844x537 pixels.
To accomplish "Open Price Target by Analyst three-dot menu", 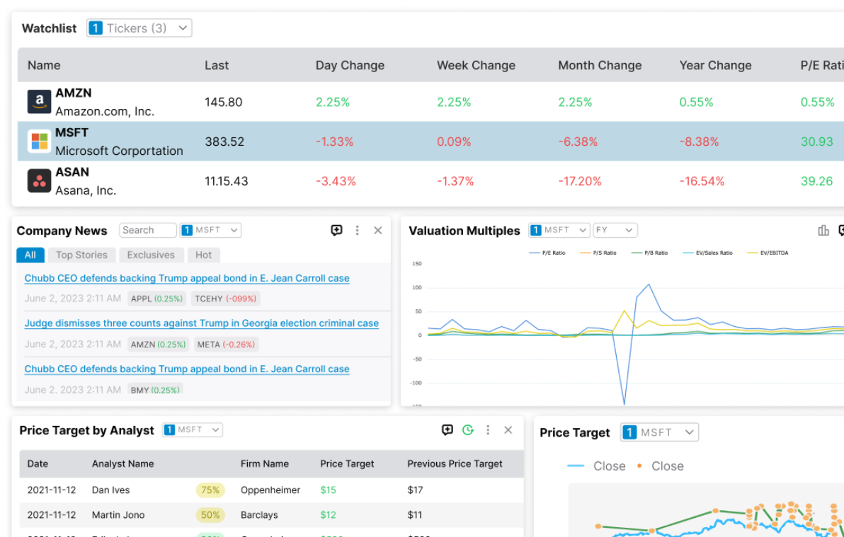I will point(488,430).
